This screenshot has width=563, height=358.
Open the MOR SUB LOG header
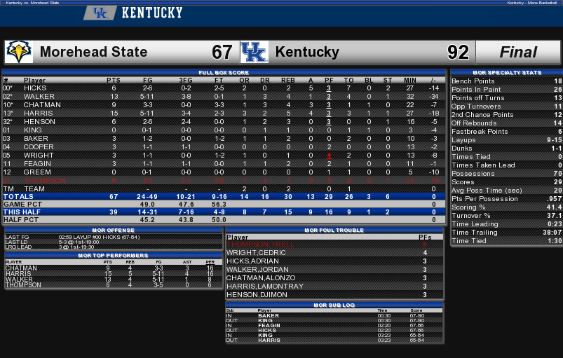[334, 305]
